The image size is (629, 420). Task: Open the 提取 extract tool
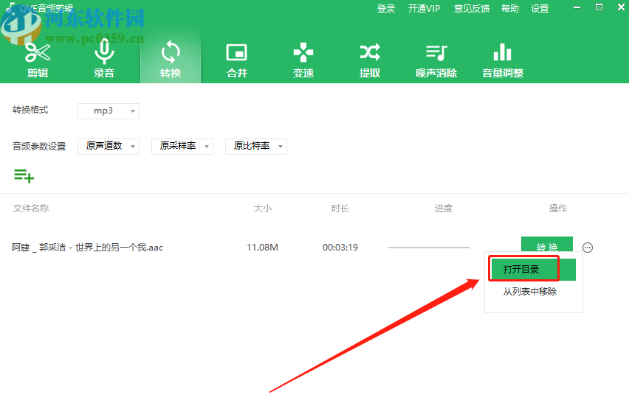370,59
